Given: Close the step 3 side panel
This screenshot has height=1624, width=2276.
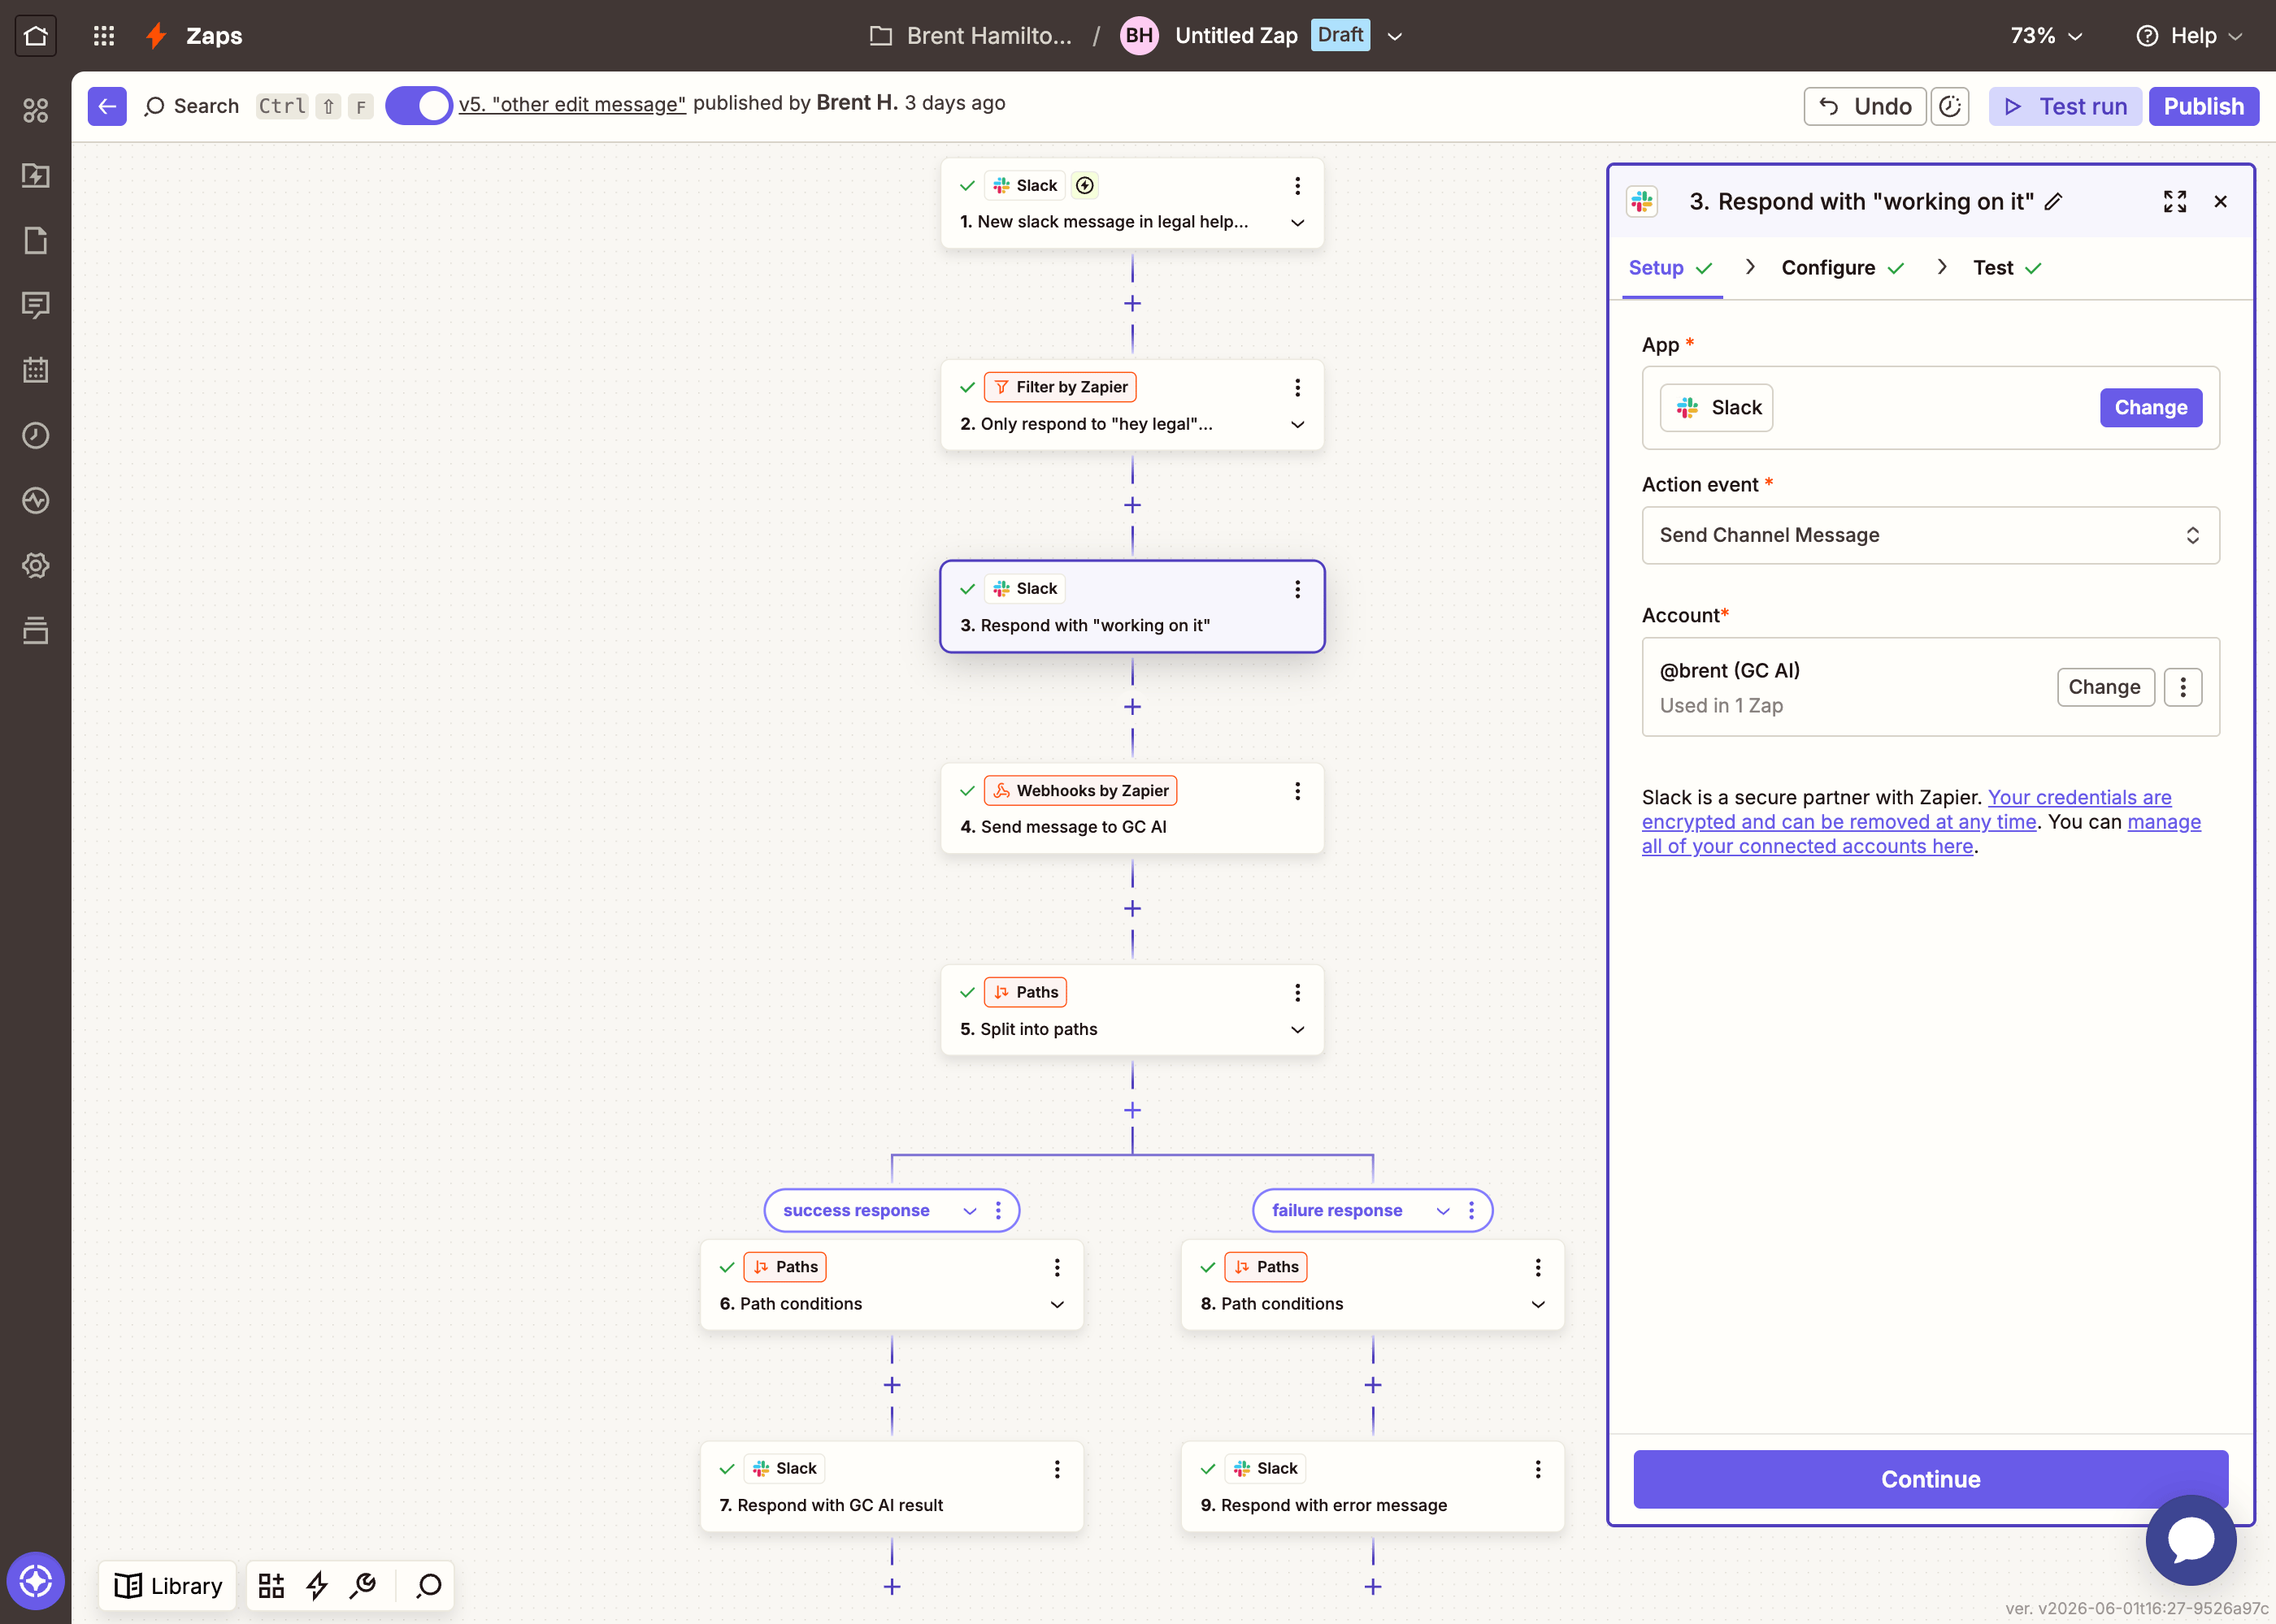Looking at the screenshot, I should pyautogui.click(x=2220, y=201).
